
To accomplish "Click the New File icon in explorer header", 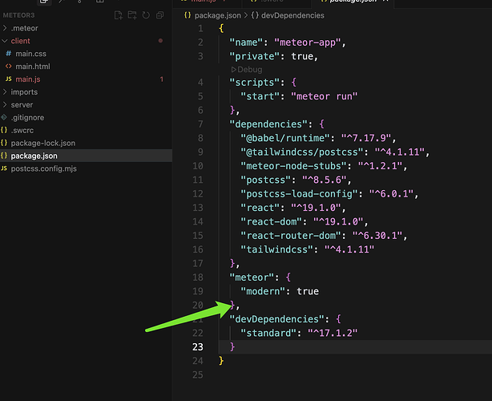I will [x=119, y=15].
